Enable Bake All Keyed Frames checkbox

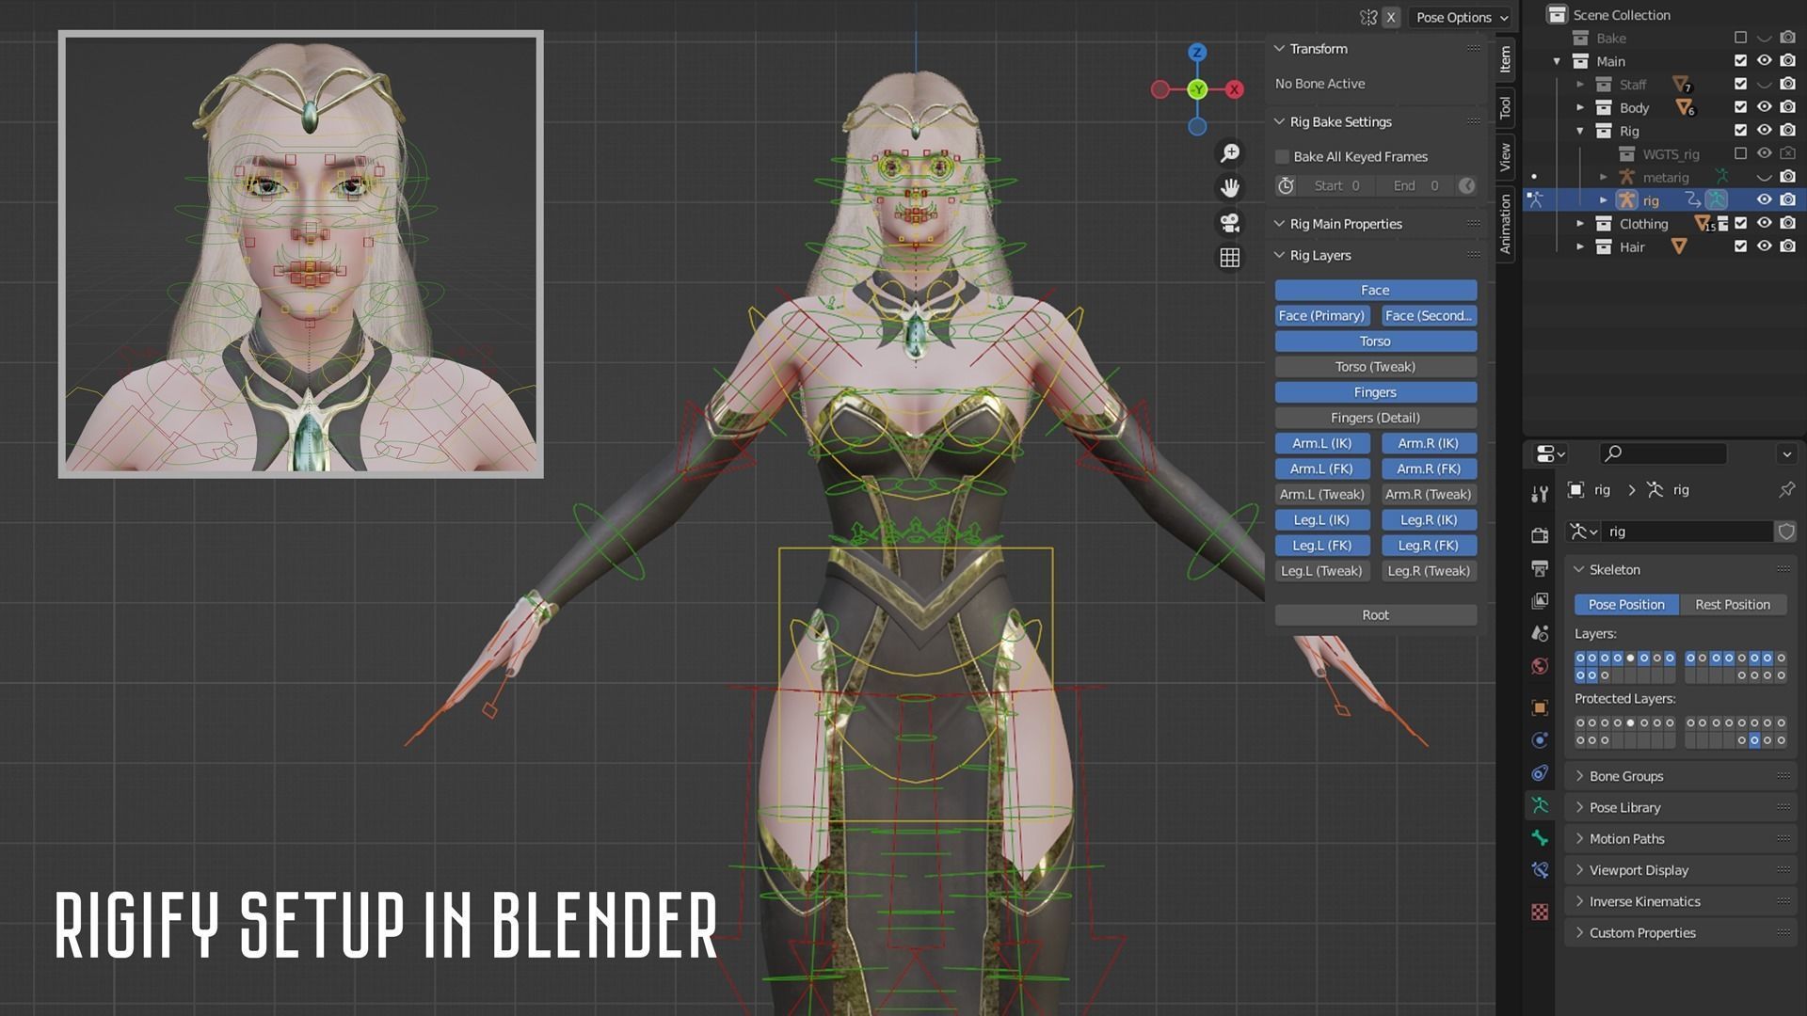click(1282, 157)
